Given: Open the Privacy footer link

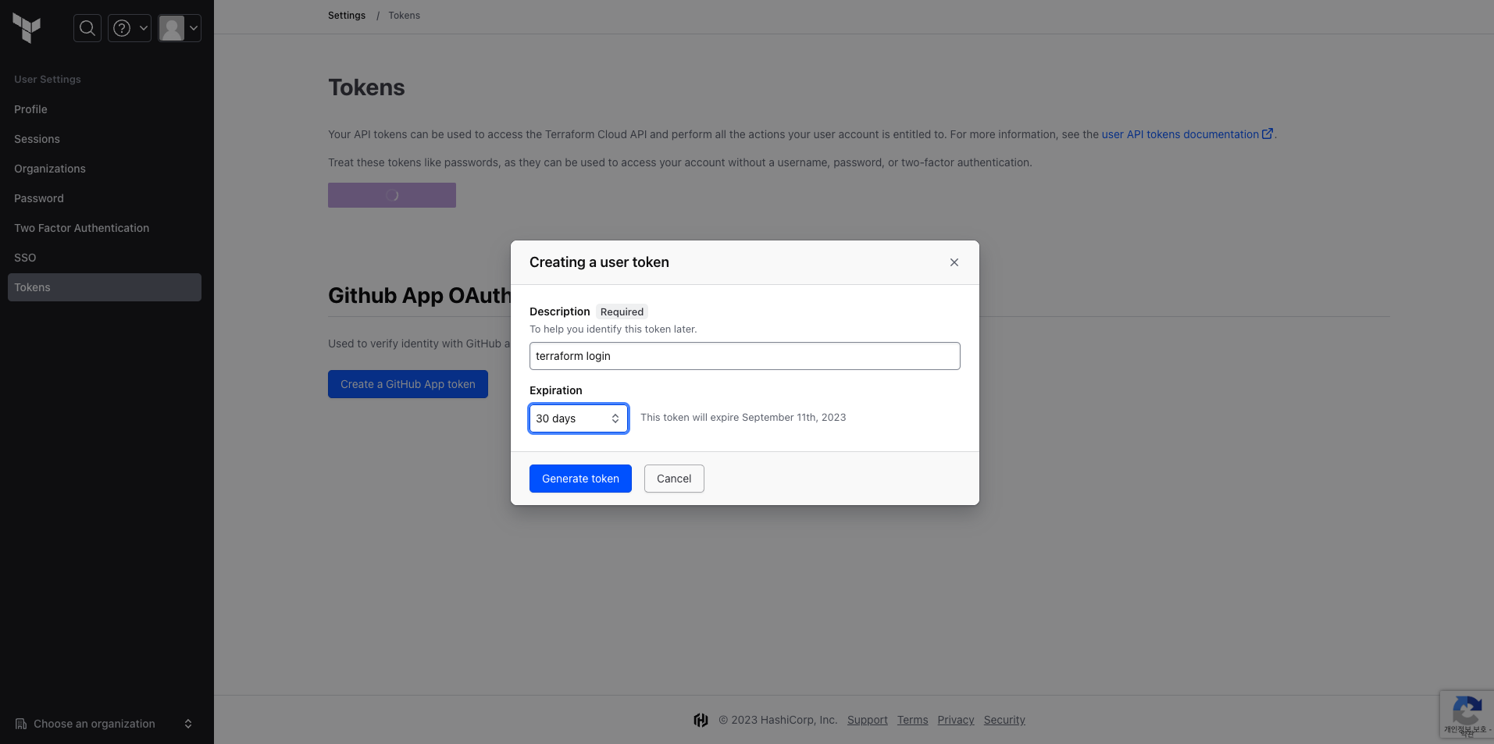Looking at the screenshot, I should [956, 720].
